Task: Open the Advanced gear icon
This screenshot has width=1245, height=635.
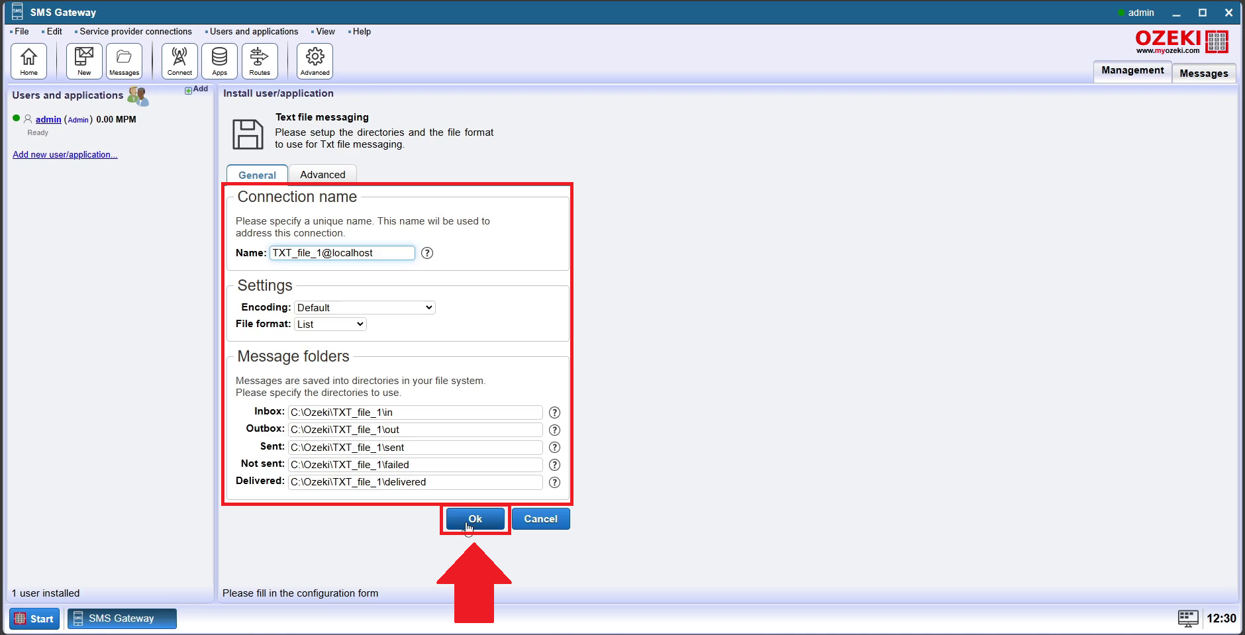Action: click(315, 61)
